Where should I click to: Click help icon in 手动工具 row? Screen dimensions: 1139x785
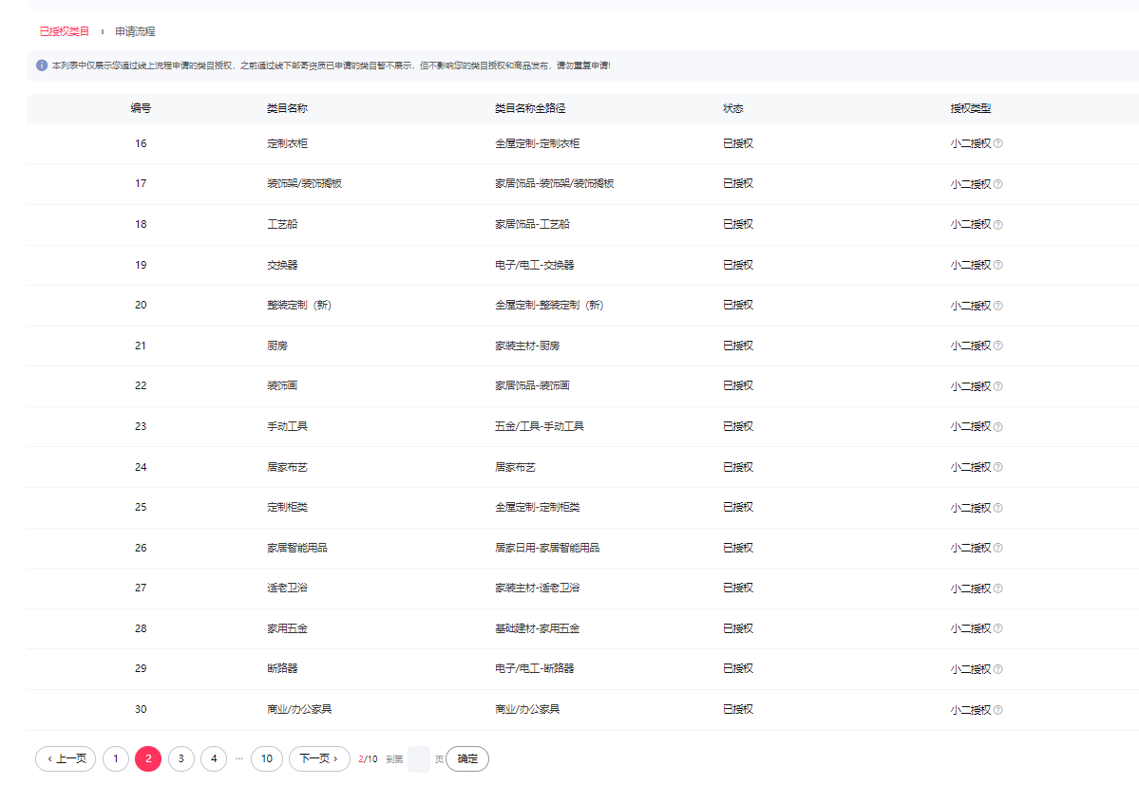997,427
